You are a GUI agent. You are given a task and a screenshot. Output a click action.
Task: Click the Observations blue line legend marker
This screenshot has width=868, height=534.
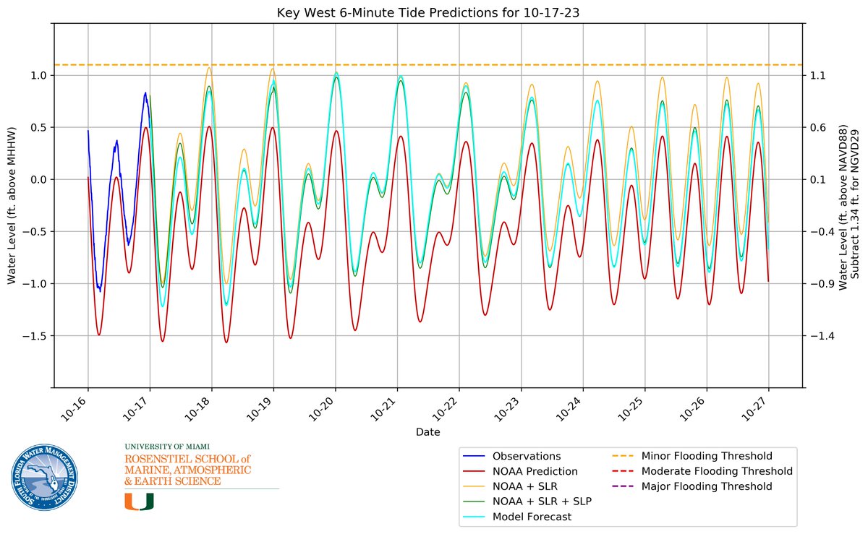click(x=473, y=455)
